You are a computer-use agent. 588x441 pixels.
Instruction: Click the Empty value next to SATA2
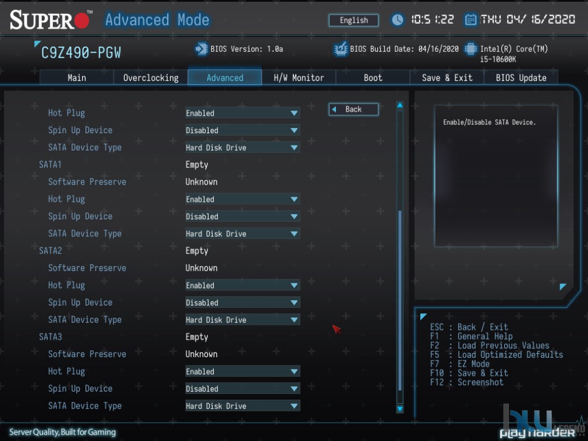(197, 251)
